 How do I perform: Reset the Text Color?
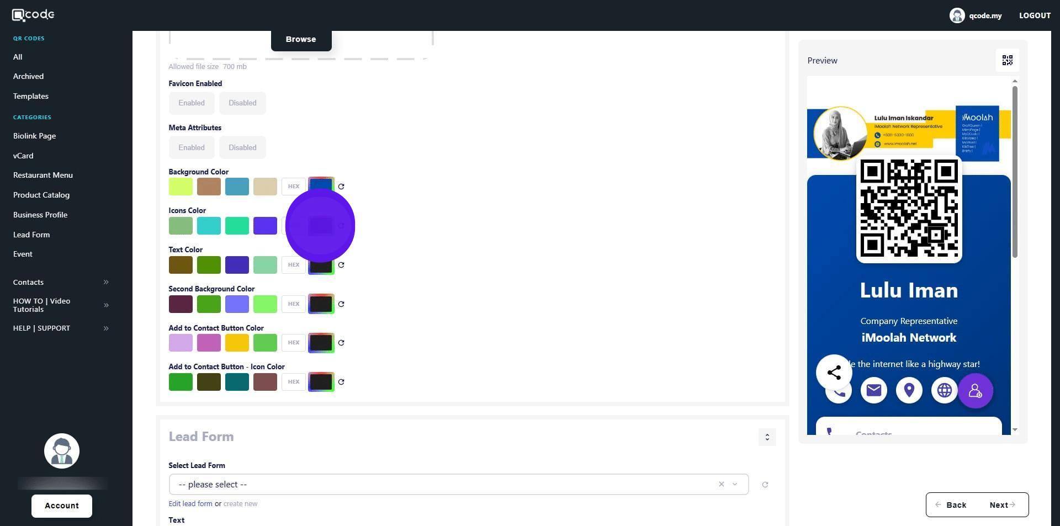[341, 265]
